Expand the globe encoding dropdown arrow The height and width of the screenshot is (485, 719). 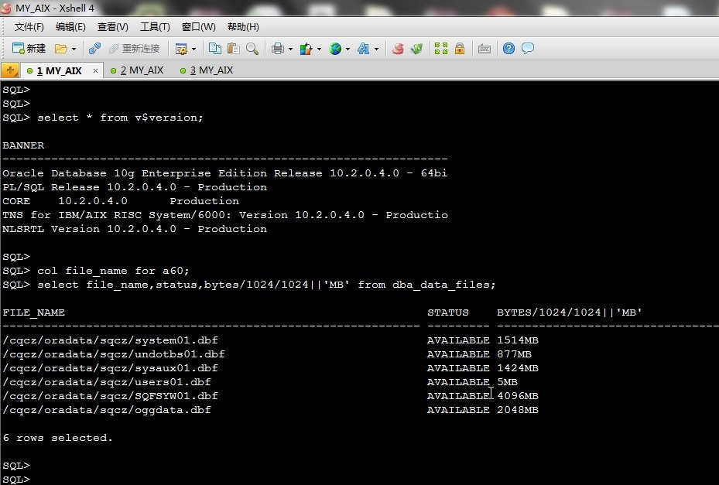pyautogui.click(x=348, y=49)
